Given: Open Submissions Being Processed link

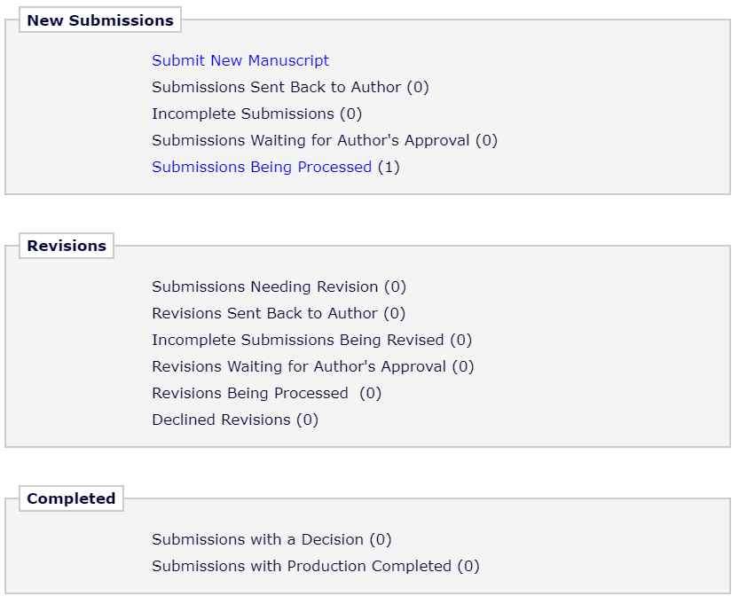Looking at the screenshot, I should 261,167.
